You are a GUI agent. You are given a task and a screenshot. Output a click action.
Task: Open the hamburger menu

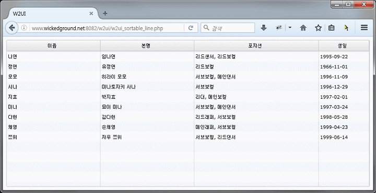click(x=364, y=28)
